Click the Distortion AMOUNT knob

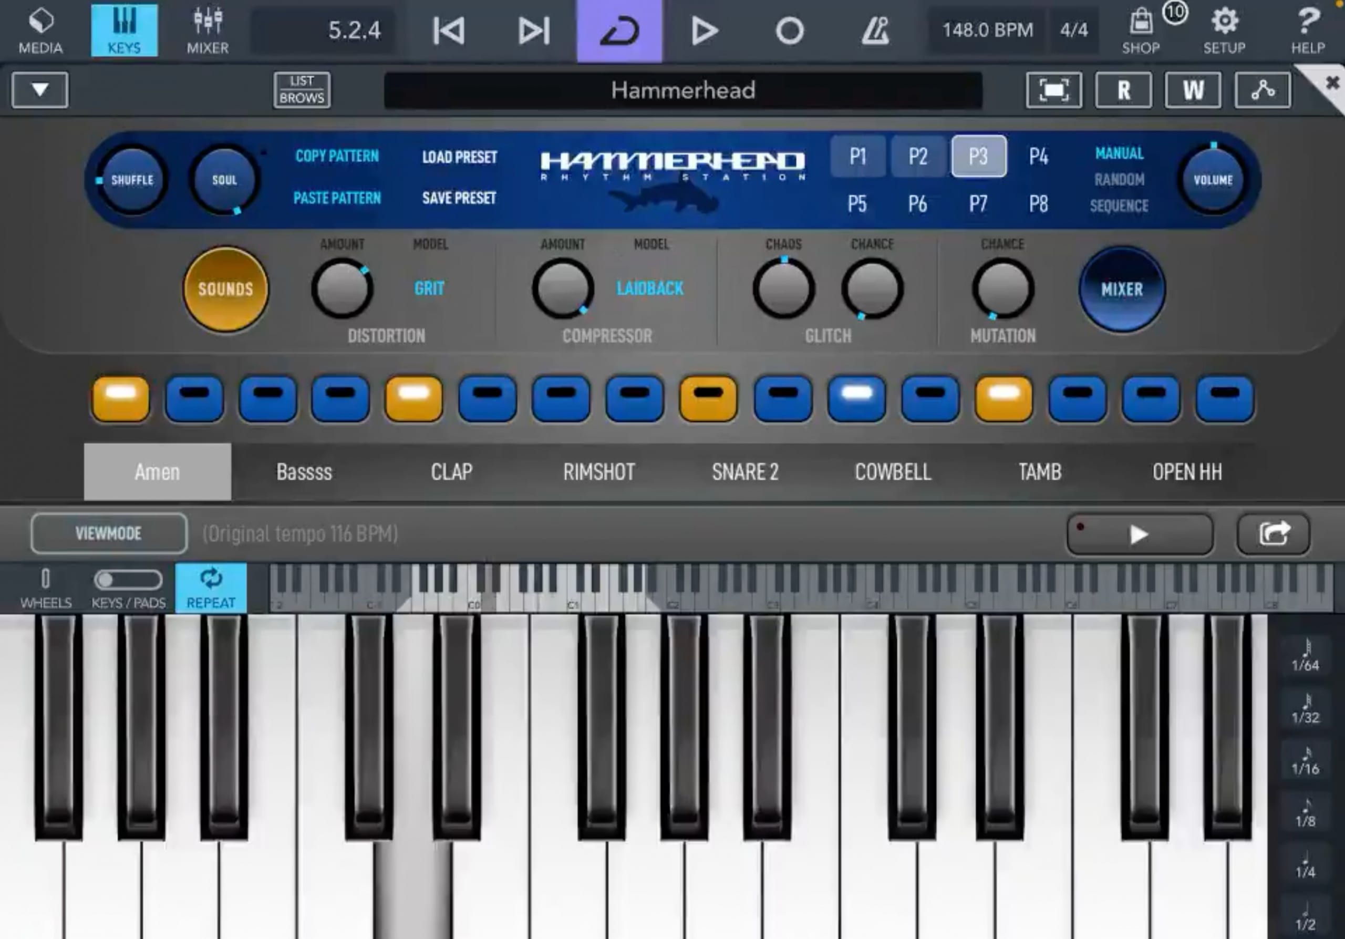342,289
